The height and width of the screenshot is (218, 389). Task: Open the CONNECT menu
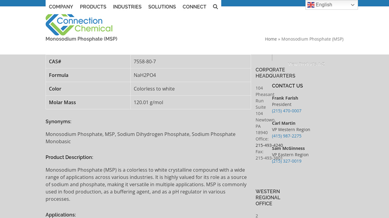194,7
